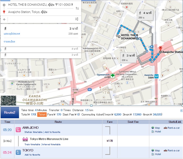Click the Murasaki Sports shopping icon
This screenshot has width=183, height=159.
12,84
